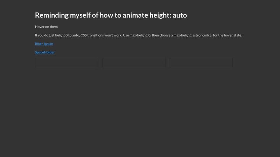Viewport: 280px width, 157px height.
Task: Click the leftmost empty collapsed box
Action: tap(66, 62)
